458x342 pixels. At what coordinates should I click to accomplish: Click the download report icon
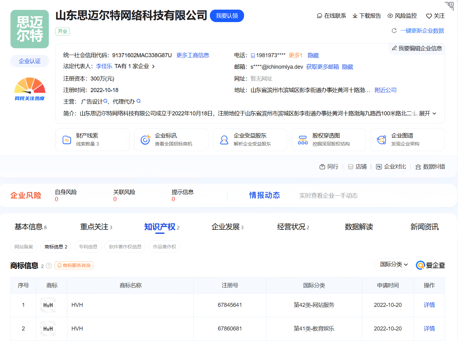[355, 16]
